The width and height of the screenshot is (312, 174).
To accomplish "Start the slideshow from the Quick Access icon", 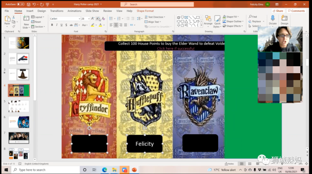I will coord(47,4).
